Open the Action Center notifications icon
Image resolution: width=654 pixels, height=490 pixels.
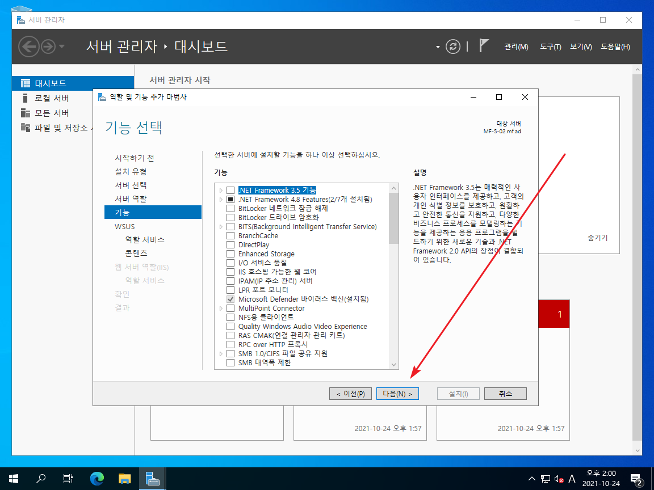tap(636, 479)
